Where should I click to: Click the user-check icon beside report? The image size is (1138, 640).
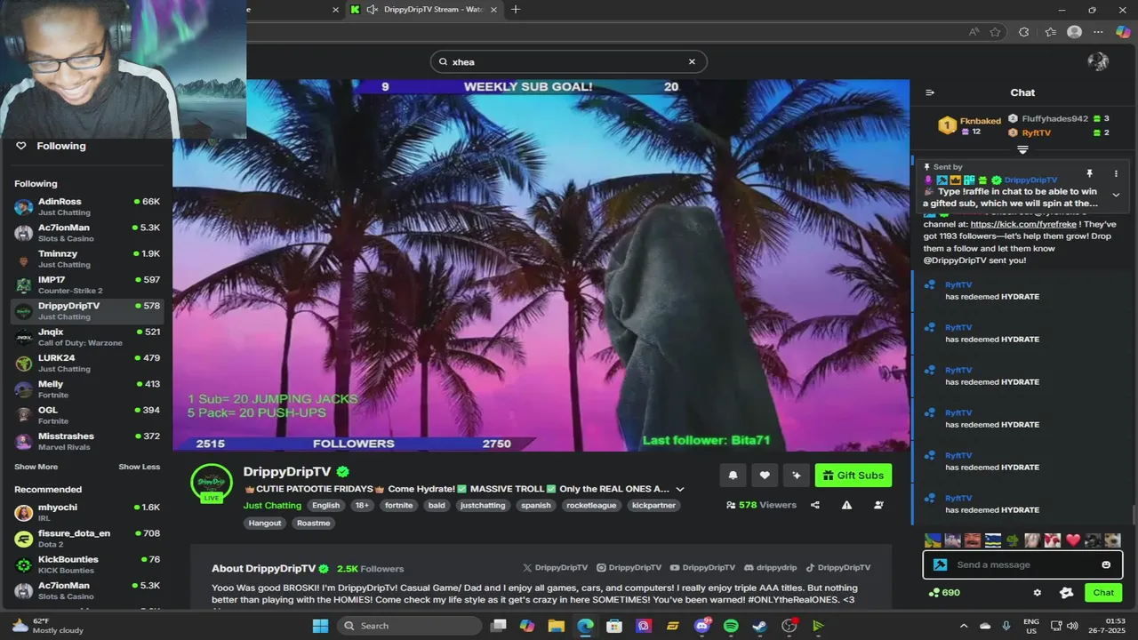(878, 505)
